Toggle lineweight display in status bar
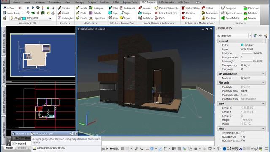The height and width of the screenshot is (152, 270). [173, 149]
